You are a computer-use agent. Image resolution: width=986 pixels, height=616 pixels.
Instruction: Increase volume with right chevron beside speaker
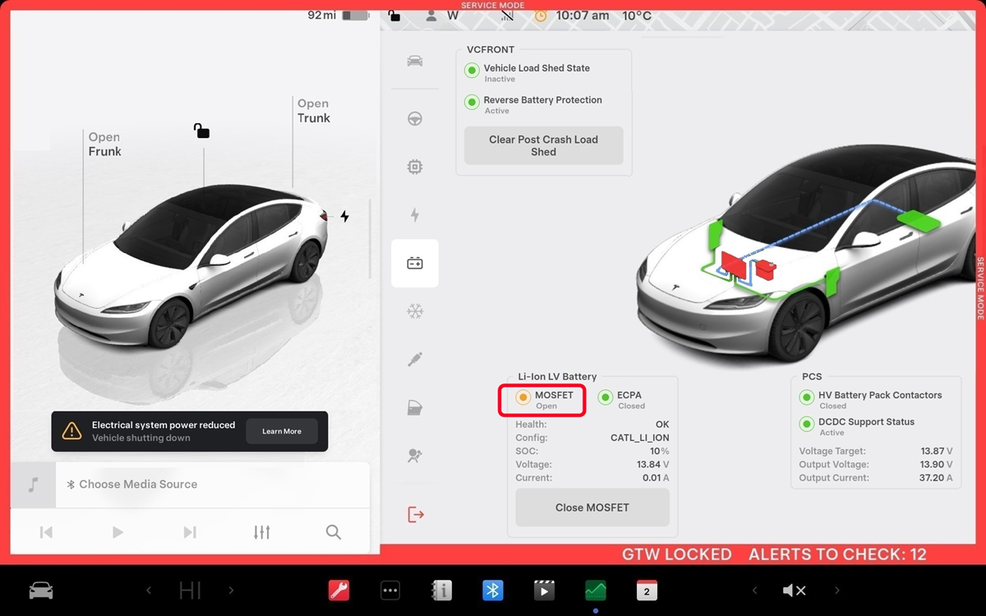tap(837, 591)
